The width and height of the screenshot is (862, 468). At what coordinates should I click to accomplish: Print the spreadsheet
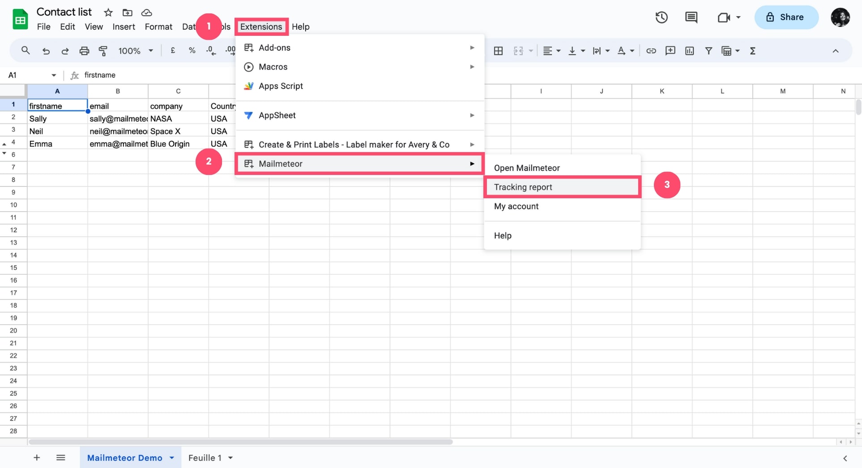(84, 51)
